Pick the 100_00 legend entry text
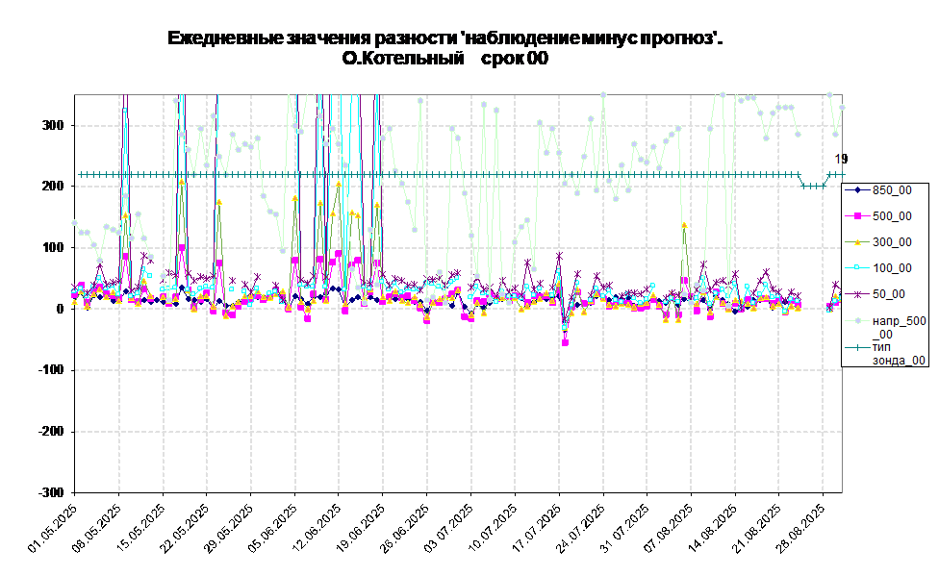Image resolution: width=939 pixels, height=576 pixels. coord(892,268)
